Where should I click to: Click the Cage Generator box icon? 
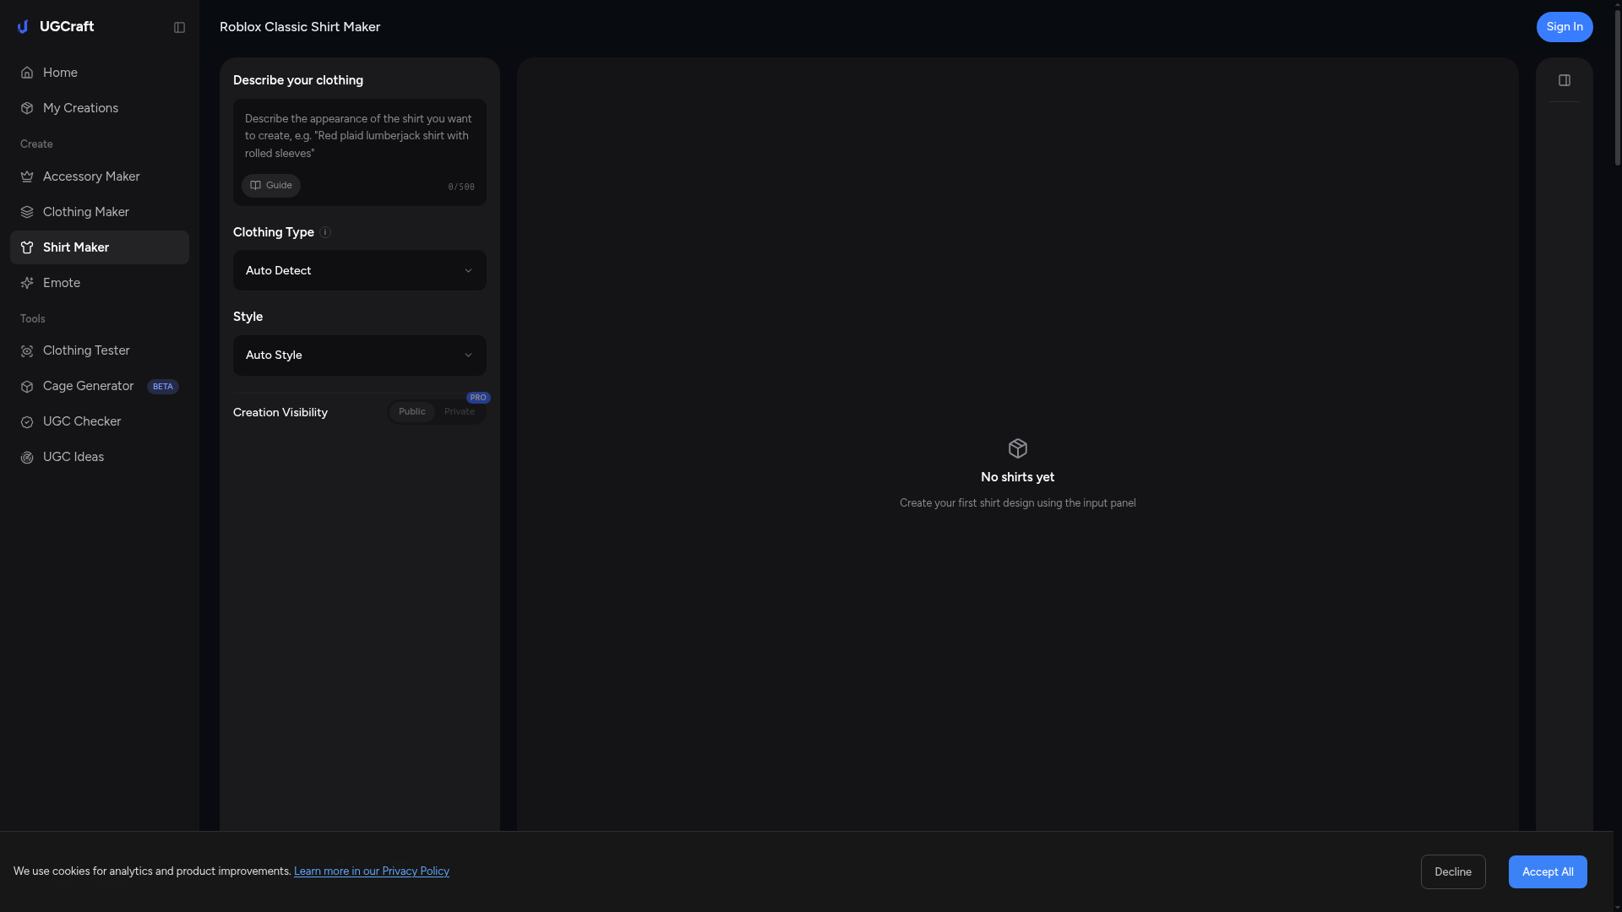click(x=27, y=386)
